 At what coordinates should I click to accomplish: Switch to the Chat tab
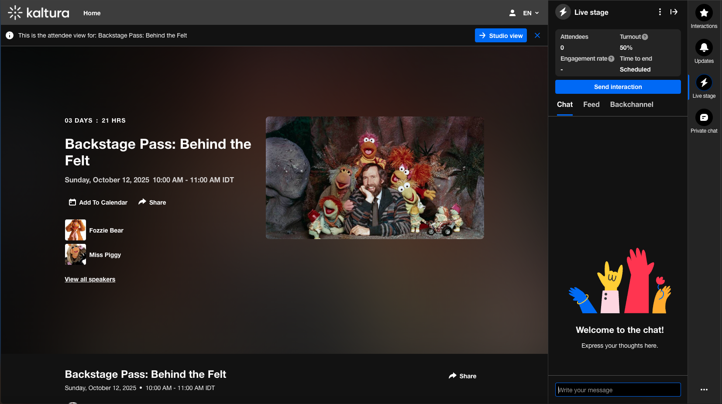pos(565,105)
